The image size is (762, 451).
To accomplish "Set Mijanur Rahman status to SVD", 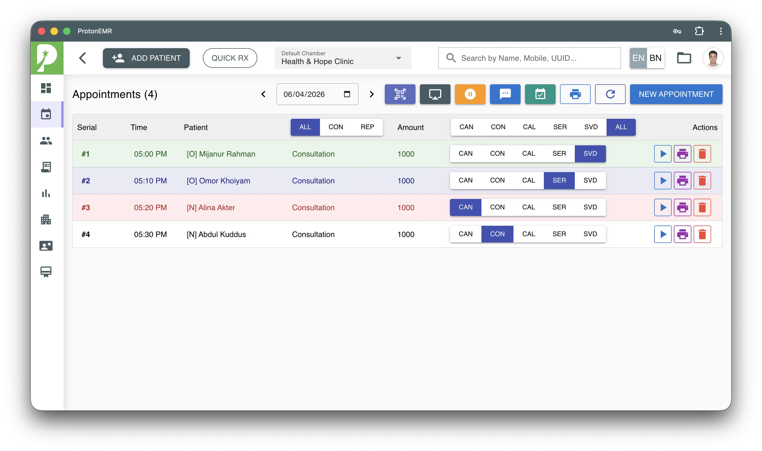I will click(x=590, y=154).
